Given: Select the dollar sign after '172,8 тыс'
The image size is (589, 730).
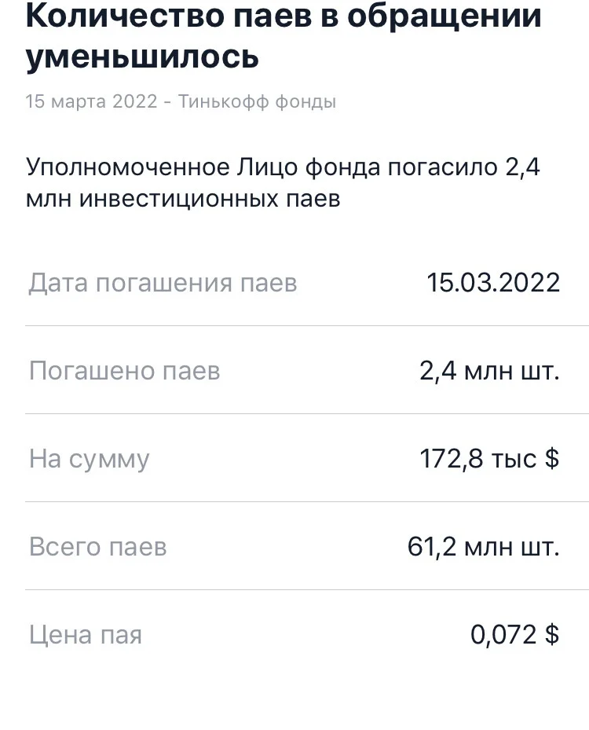Looking at the screenshot, I should tap(552, 459).
